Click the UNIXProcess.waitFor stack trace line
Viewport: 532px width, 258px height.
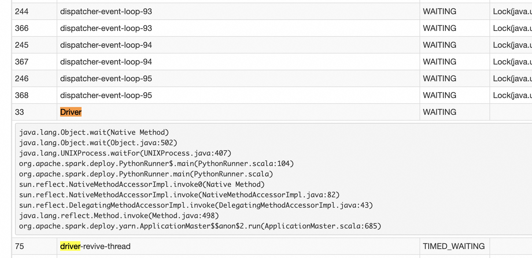point(125,153)
